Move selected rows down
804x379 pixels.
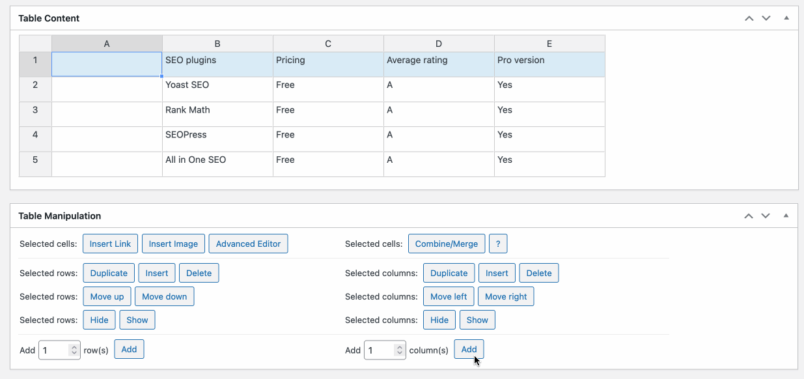164,296
